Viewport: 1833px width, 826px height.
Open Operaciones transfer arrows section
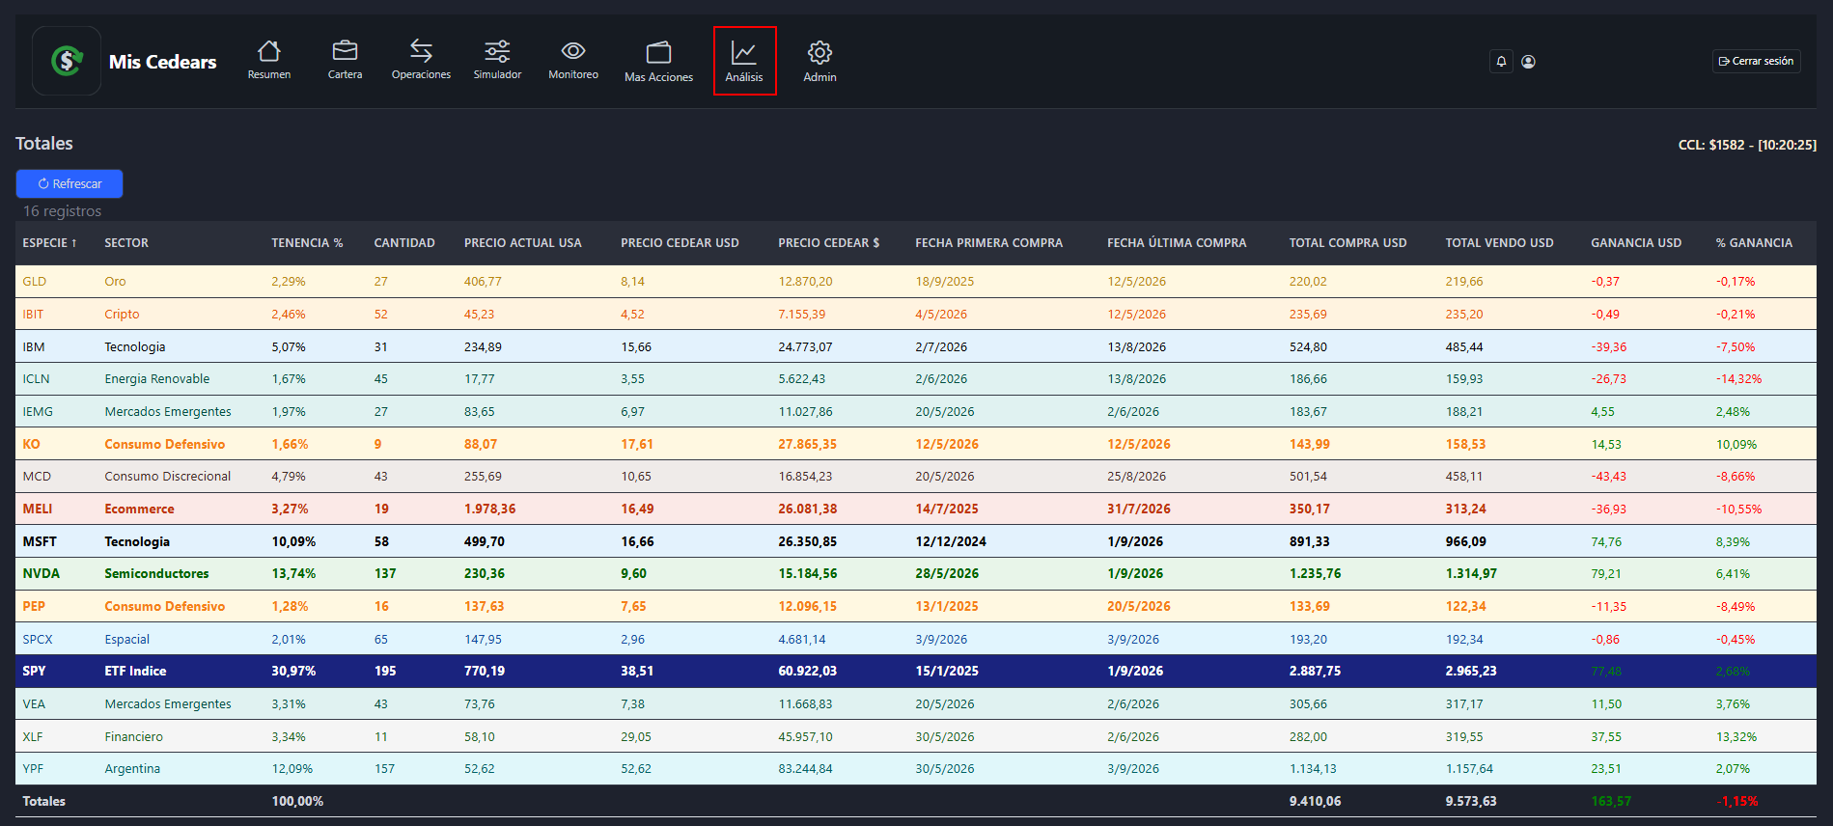point(421,60)
